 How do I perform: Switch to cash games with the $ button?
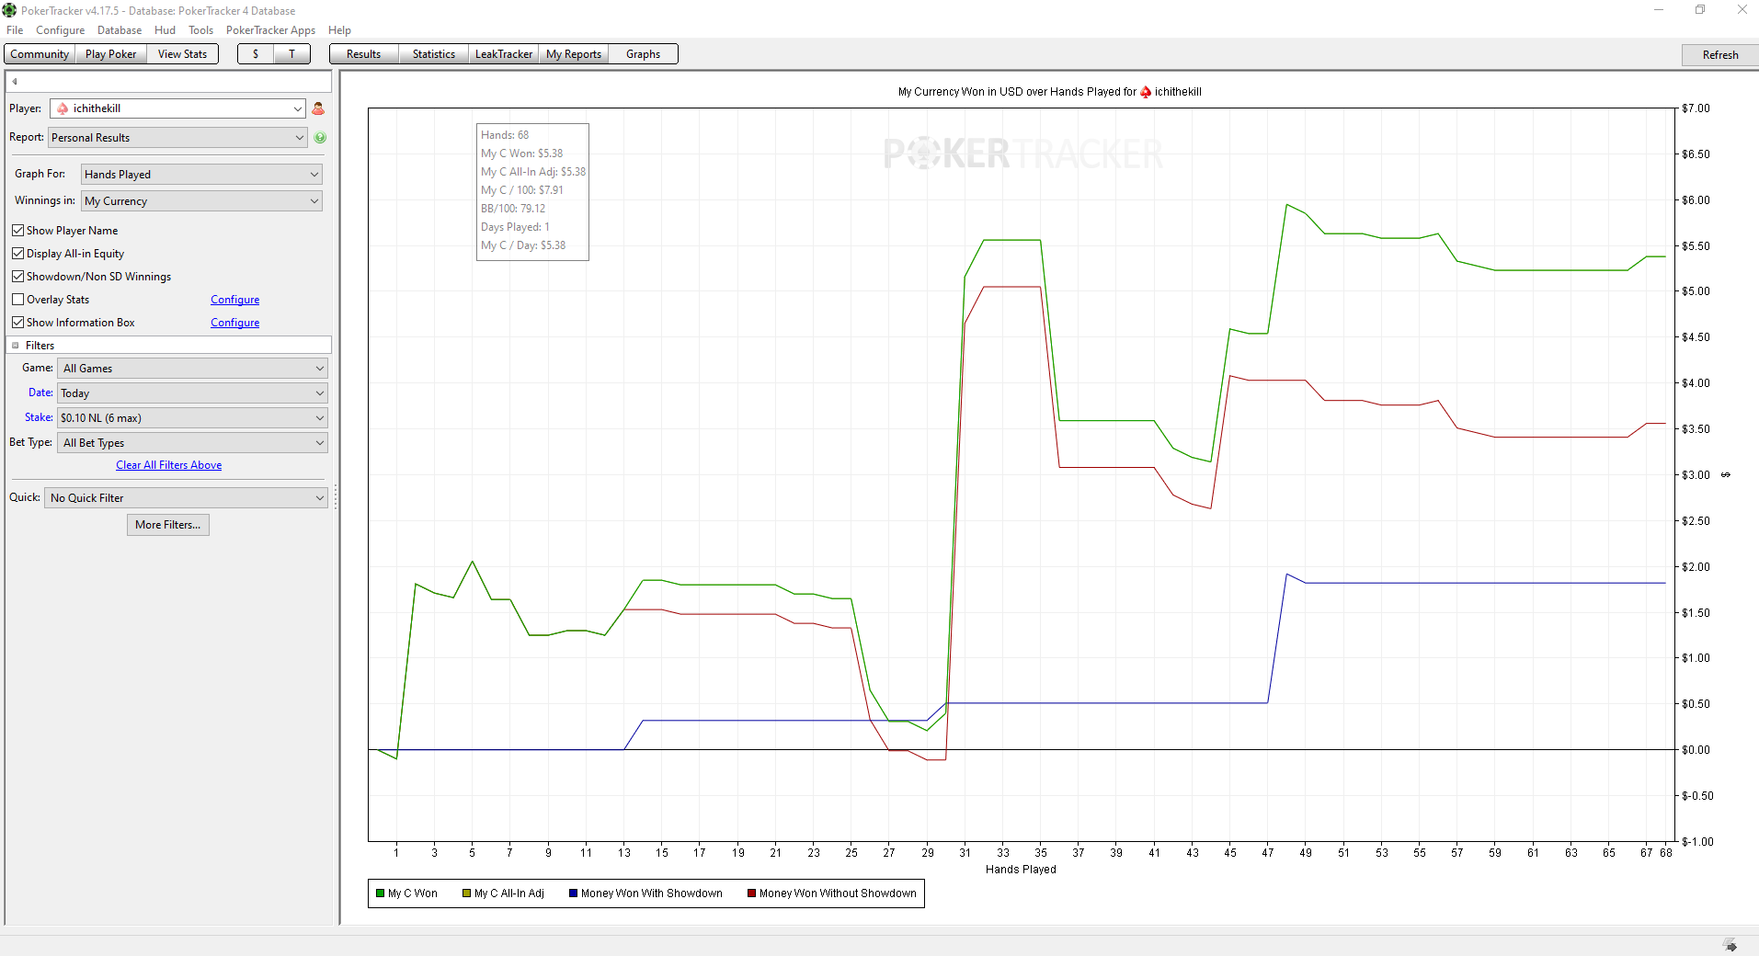[x=256, y=54]
